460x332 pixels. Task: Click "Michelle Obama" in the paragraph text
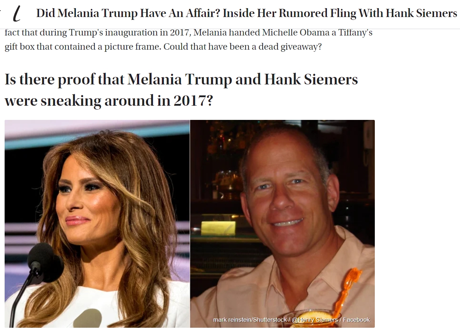point(296,33)
